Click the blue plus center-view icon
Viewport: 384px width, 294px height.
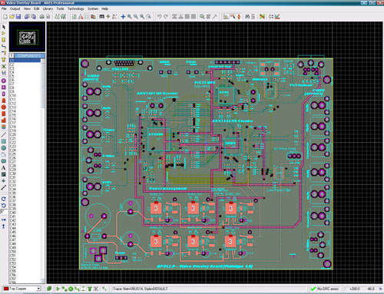coord(123,17)
